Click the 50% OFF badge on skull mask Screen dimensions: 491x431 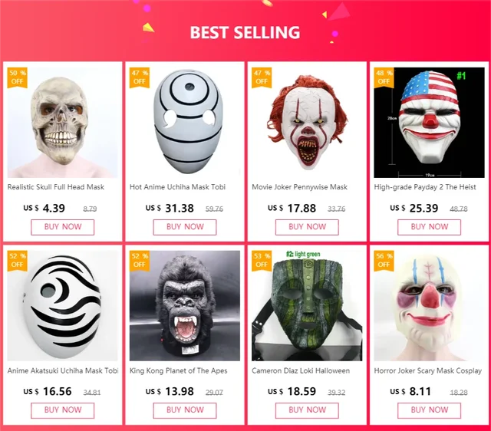point(17,77)
